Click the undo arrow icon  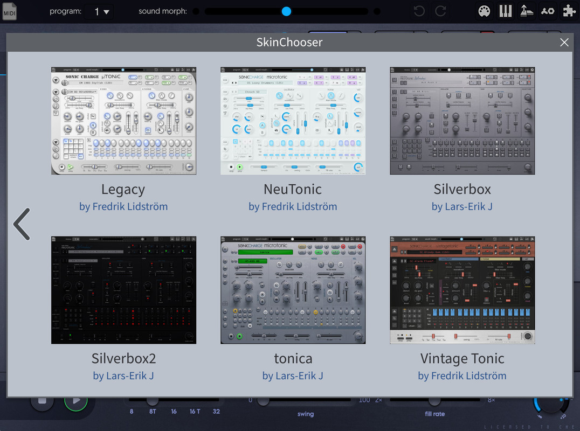(x=419, y=11)
